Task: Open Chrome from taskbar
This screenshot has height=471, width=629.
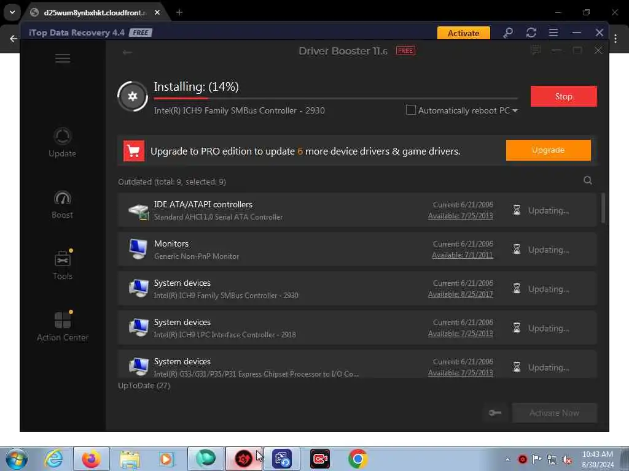Action: point(358,459)
